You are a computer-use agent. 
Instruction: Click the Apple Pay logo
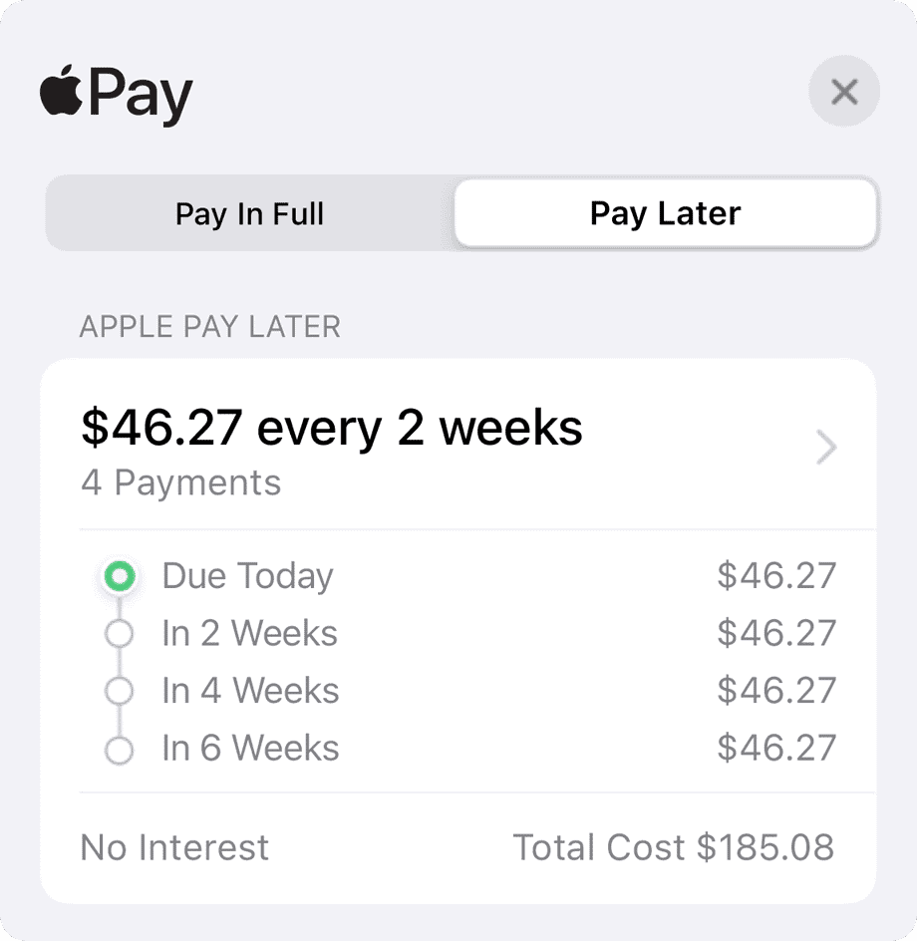tap(116, 95)
